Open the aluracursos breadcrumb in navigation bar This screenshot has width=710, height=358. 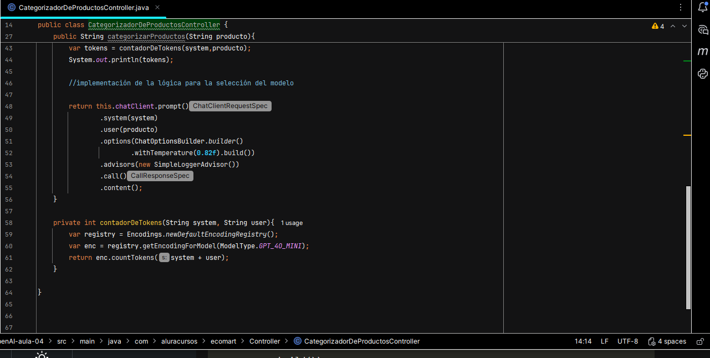click(179, 341)
